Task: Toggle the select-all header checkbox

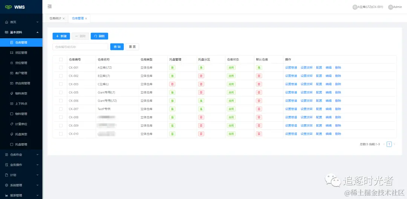Action: tap(61, 59)
